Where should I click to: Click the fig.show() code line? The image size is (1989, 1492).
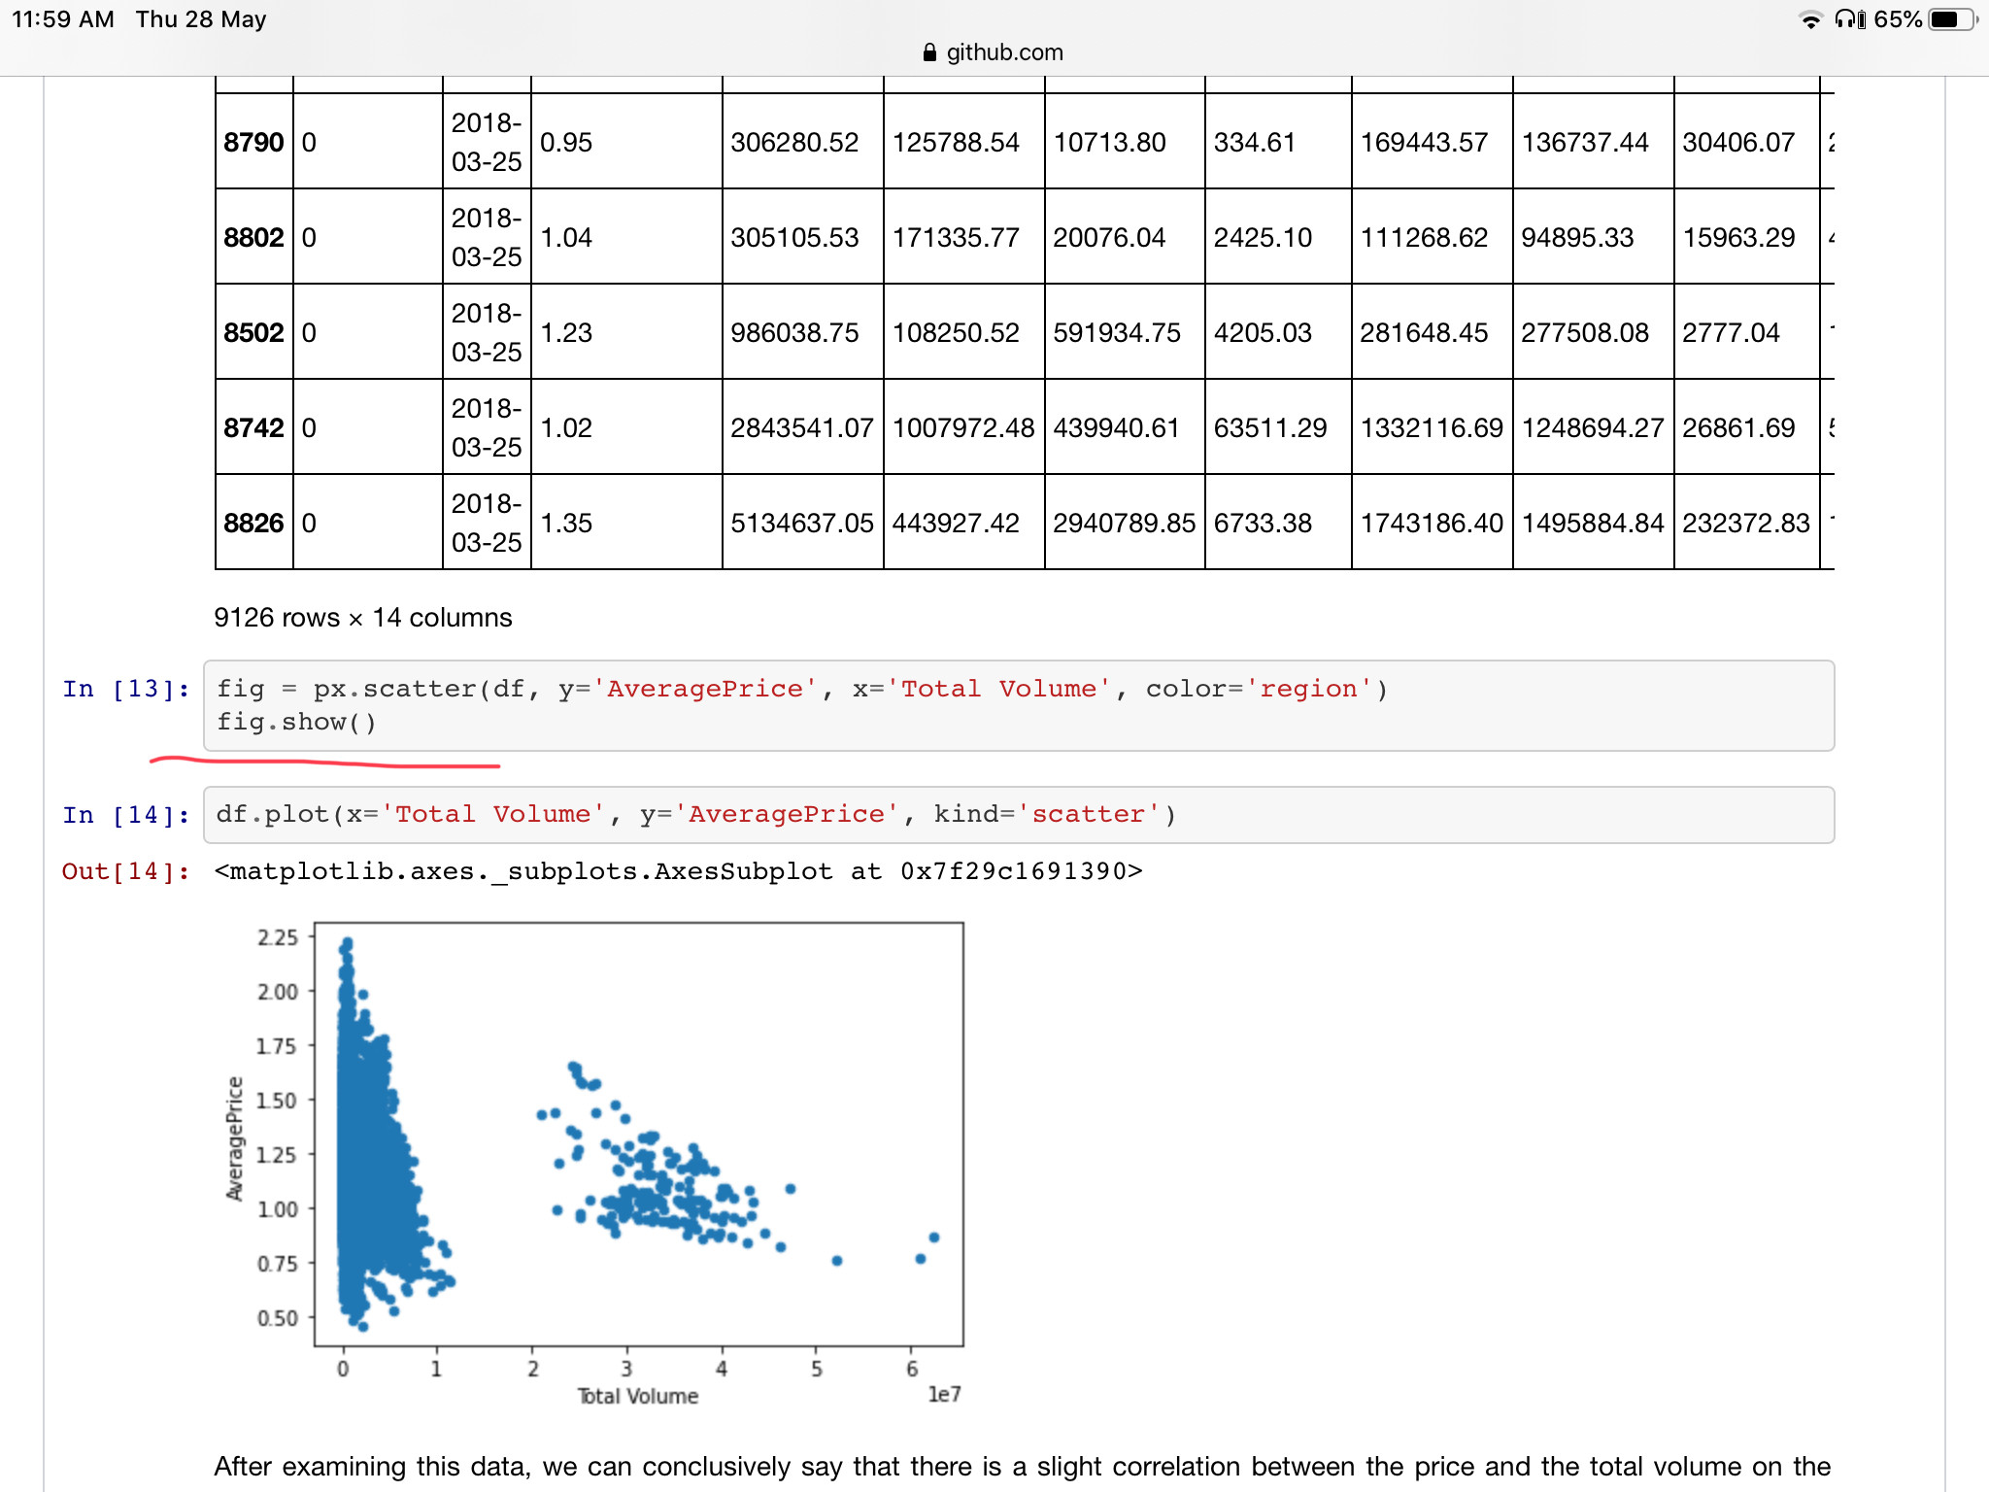[296, 722]
